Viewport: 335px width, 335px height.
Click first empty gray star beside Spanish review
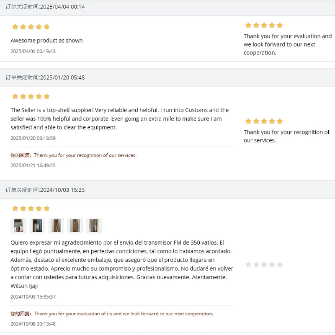(248, 265)
